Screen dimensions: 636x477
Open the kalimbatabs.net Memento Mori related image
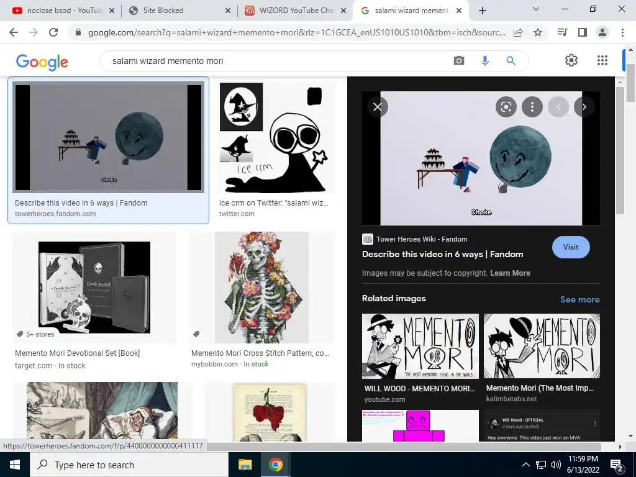(542, 346)
